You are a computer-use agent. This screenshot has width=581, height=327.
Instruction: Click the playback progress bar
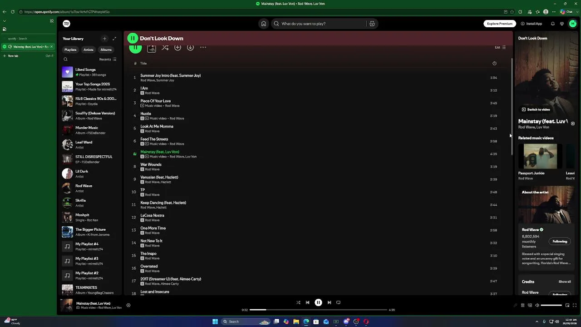(x=318, y=310)
